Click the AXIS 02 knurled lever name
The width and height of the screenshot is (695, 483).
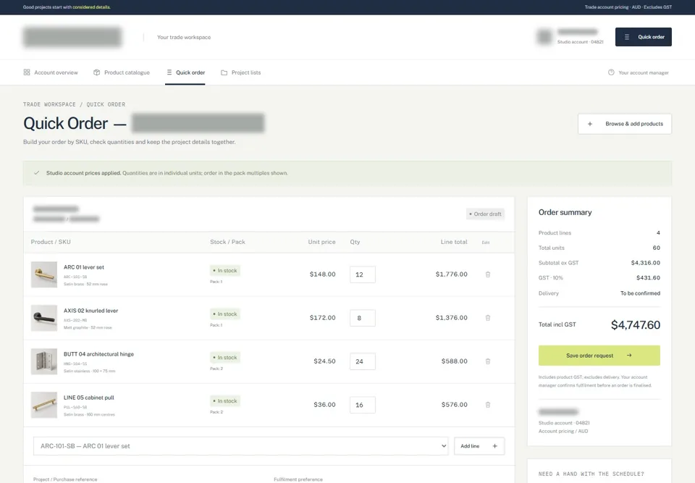(91, 311)
